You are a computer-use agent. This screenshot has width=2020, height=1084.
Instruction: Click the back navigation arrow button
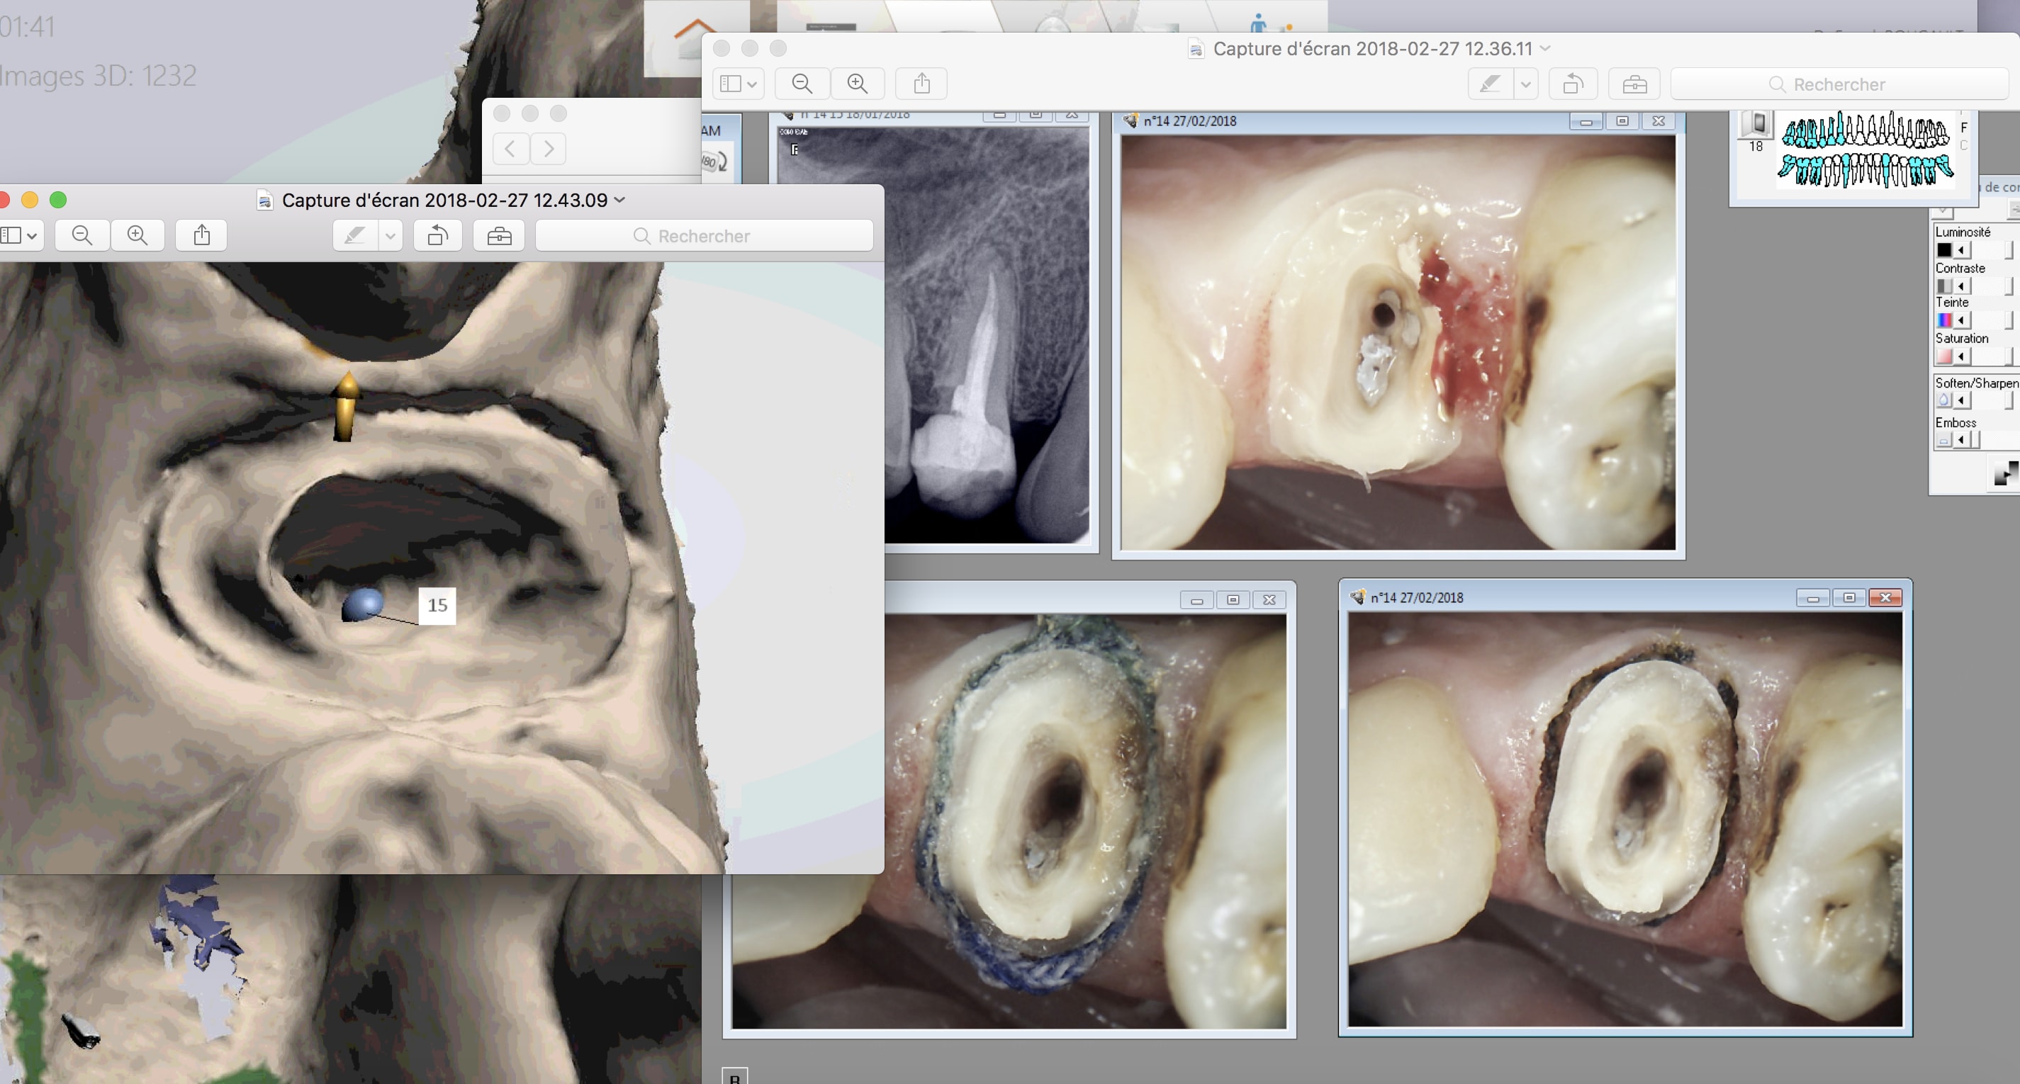(510, 148)
